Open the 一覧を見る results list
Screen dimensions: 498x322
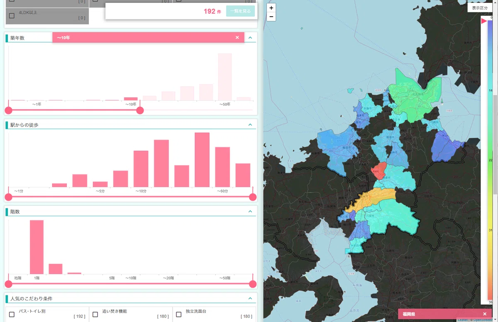[240, 11]
